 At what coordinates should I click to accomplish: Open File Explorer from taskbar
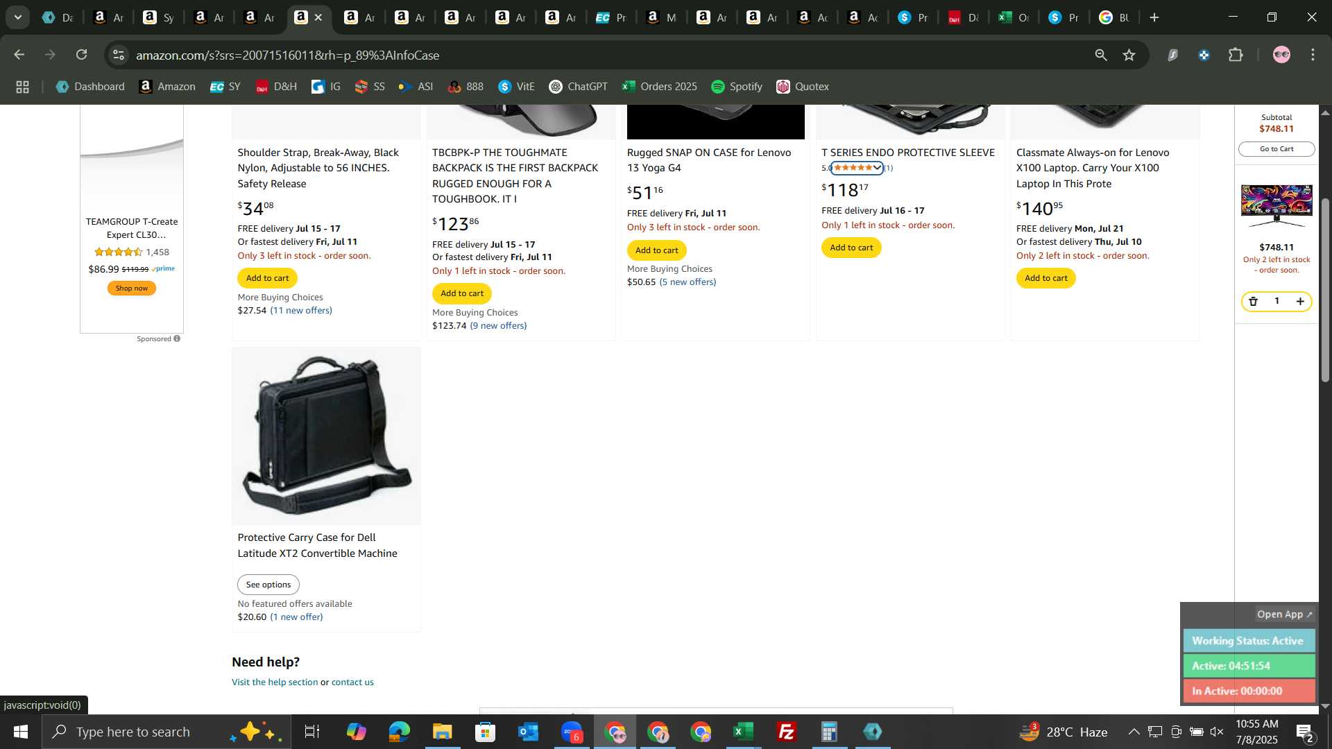pos(442,732)
